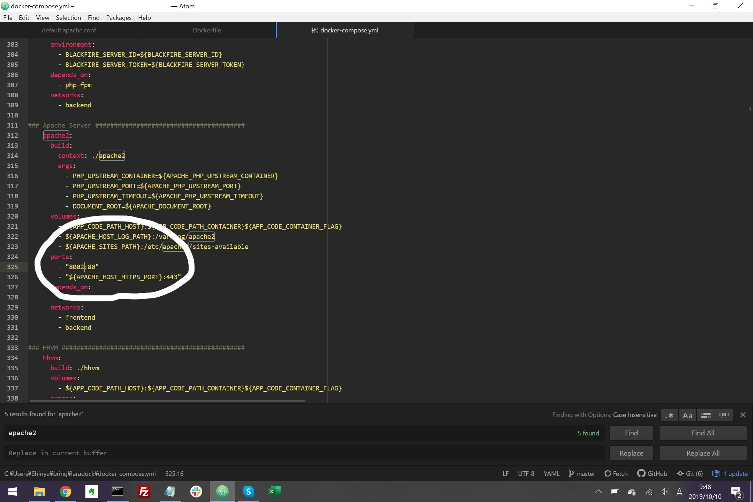Open the Git (6) changes panel
753x502 pixels.
tap(690, 473)
